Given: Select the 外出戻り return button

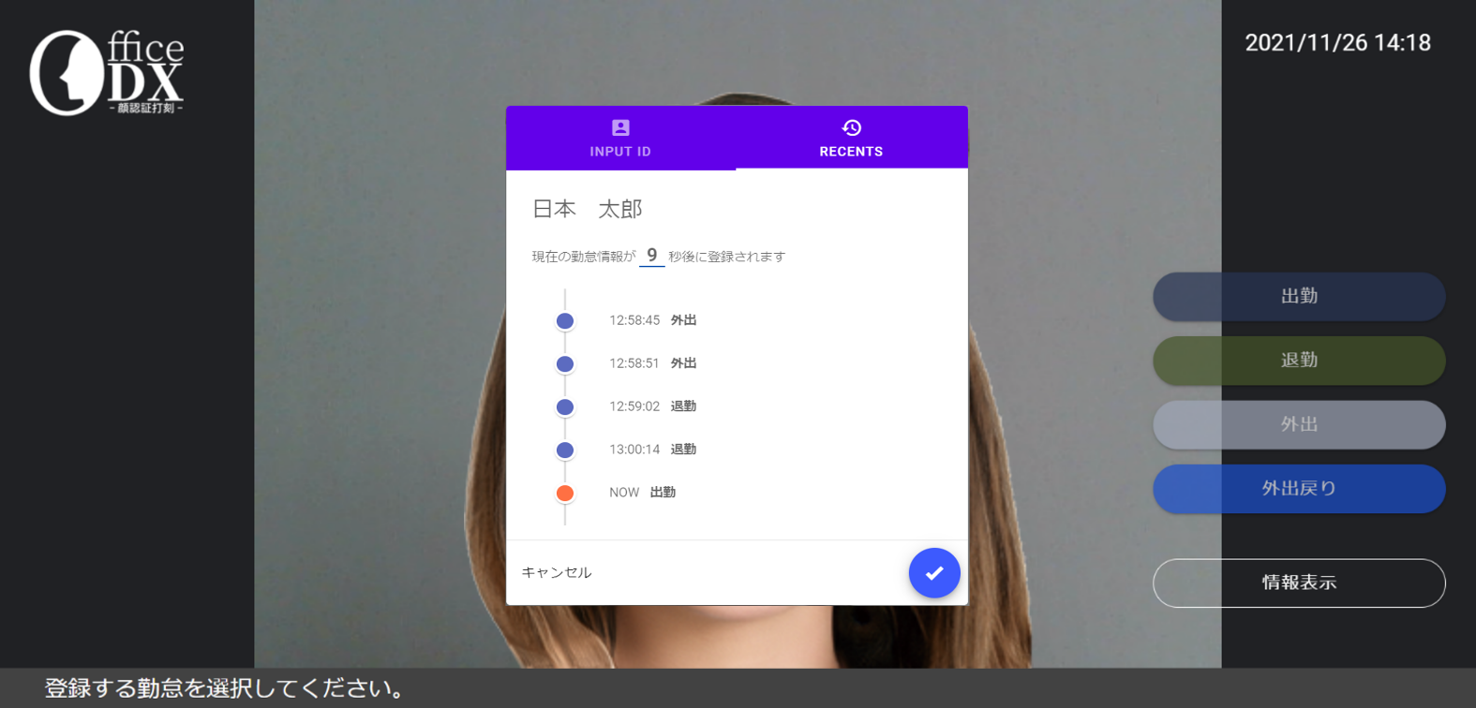Looking at the screenshot, I should pyautogui.click(x=1299, y=489).
